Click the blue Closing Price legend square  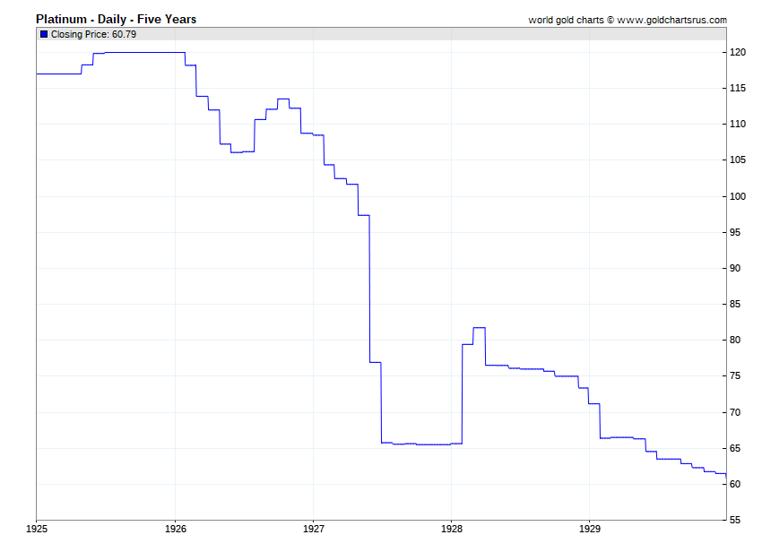pos(44,34)
